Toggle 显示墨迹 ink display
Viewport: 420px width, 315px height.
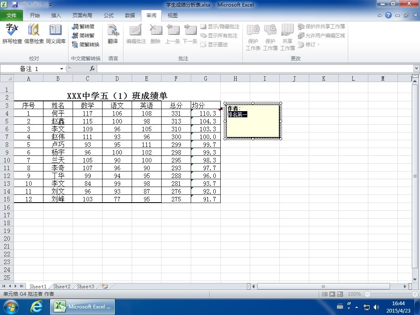pyautogui.click(x=214, y=44)
